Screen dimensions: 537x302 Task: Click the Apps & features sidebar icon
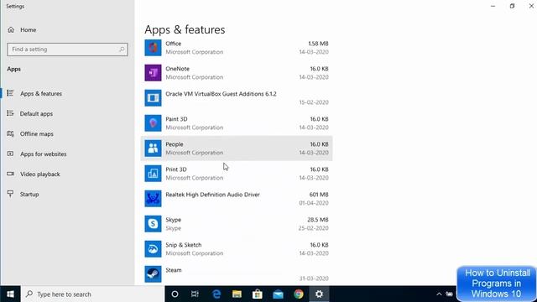point(10,93)
